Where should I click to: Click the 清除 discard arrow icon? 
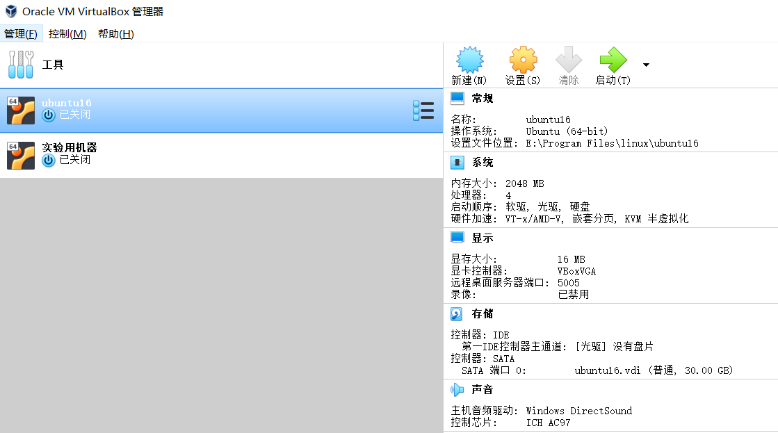point(569,60)
